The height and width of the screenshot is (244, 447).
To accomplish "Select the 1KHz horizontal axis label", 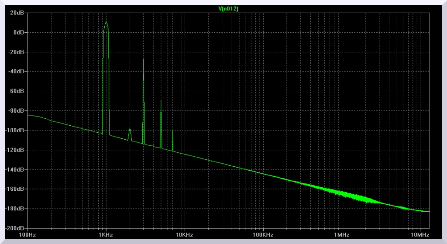I will tap(106, 235).
